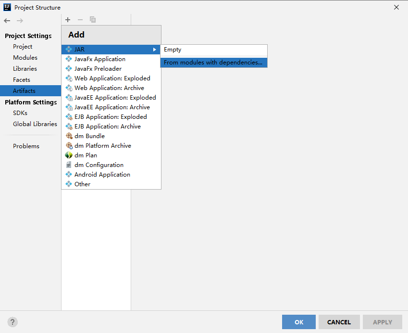Pick dm Configuration entry
The height and width of the screenshot is (333, 408).
point(111,165)
